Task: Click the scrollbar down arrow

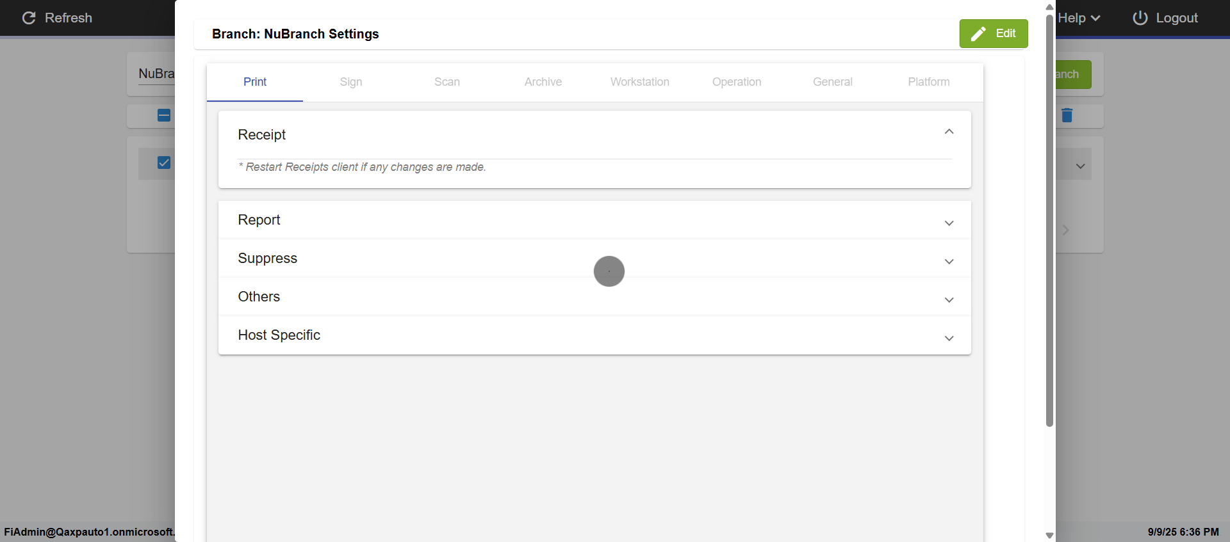Action: [x=1049, y=536]
